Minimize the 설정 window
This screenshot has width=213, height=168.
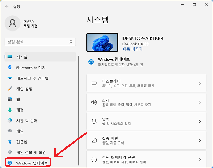tap(182, 5)
